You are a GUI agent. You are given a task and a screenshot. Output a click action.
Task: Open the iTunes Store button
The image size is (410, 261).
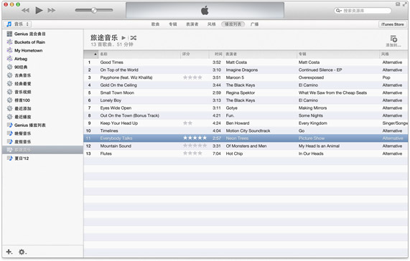click(393, 24)
